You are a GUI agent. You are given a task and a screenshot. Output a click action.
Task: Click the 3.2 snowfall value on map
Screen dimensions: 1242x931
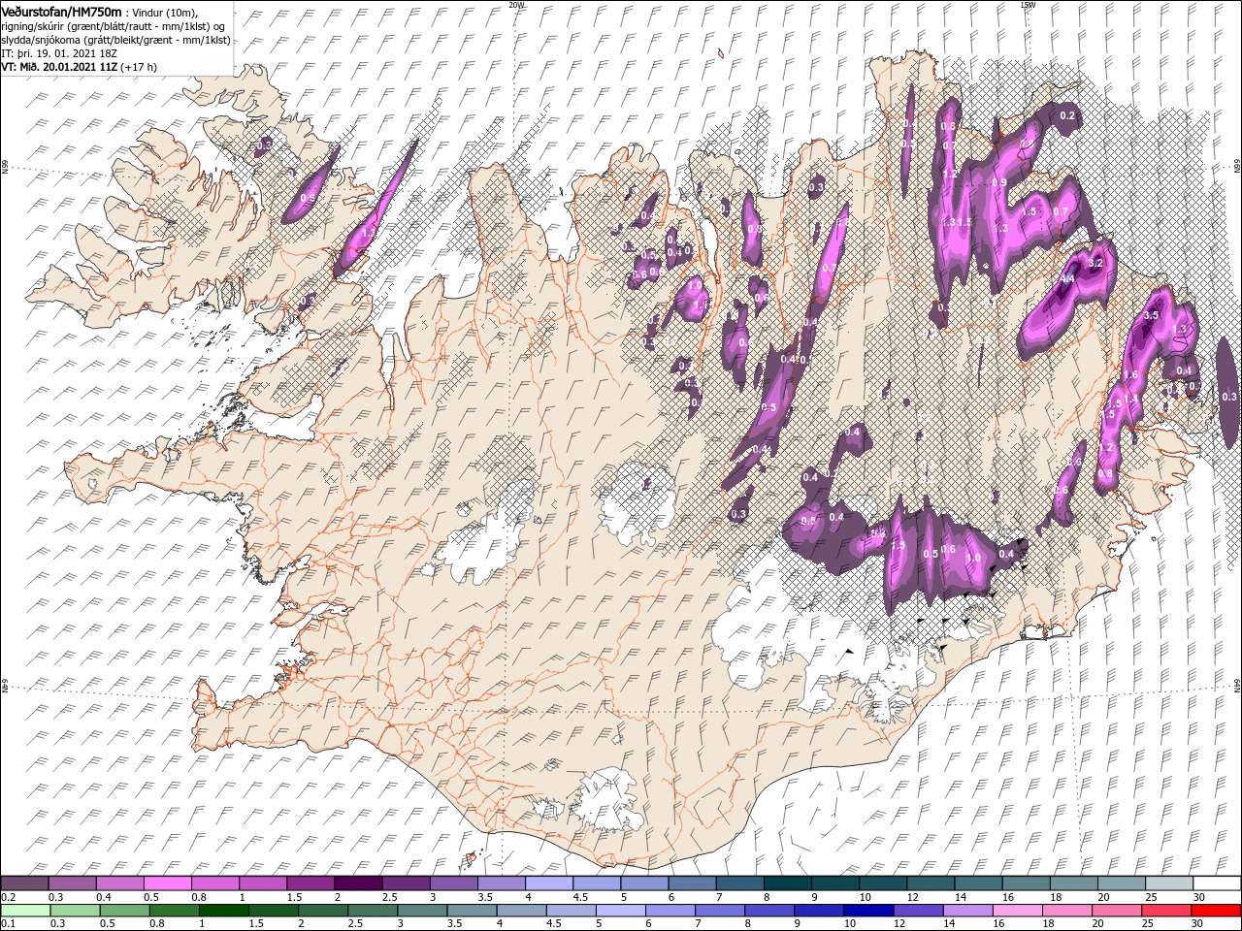click(1097, 264)
